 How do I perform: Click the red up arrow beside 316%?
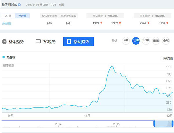[x=167, y=23]
